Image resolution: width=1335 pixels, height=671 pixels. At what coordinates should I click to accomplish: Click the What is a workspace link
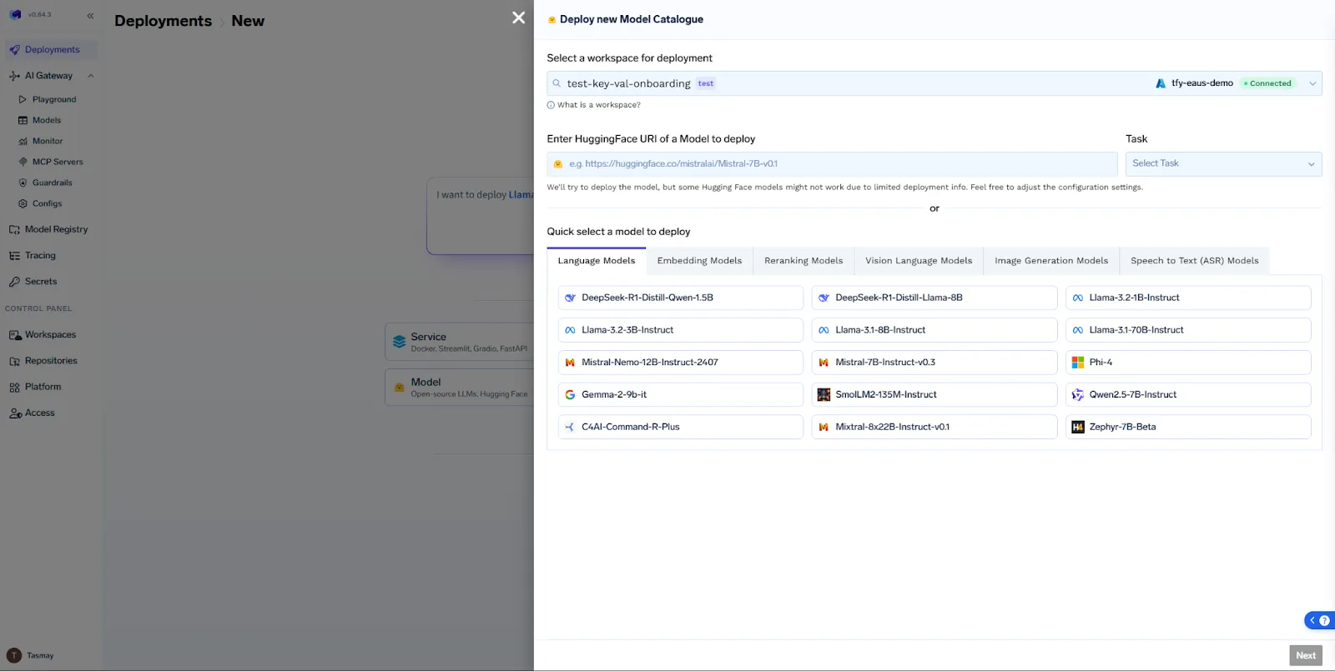click(598, 105)
